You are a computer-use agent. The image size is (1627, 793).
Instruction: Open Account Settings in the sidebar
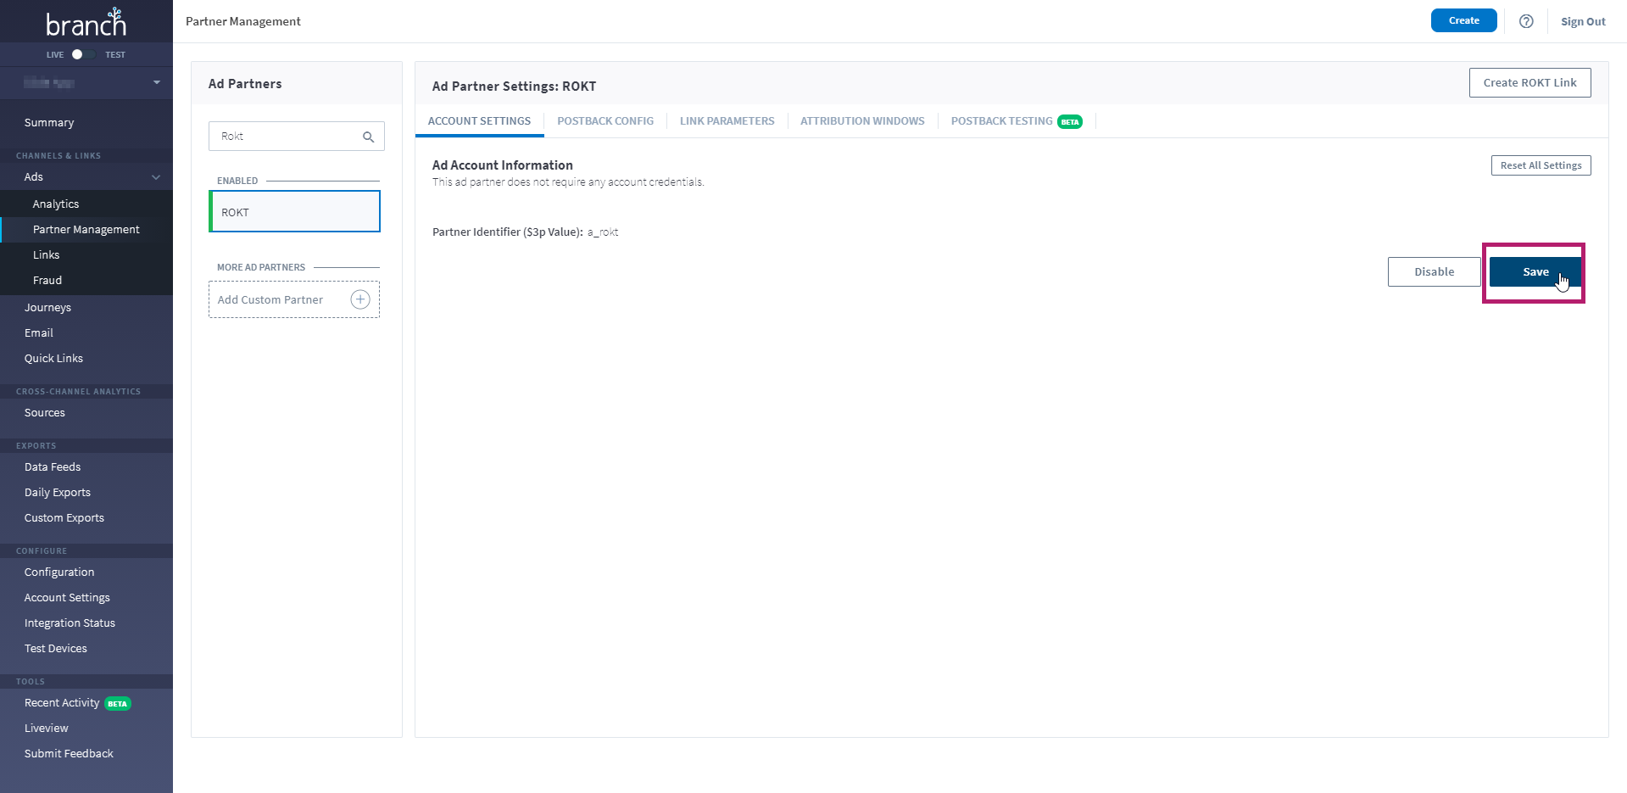click(67, 598)
